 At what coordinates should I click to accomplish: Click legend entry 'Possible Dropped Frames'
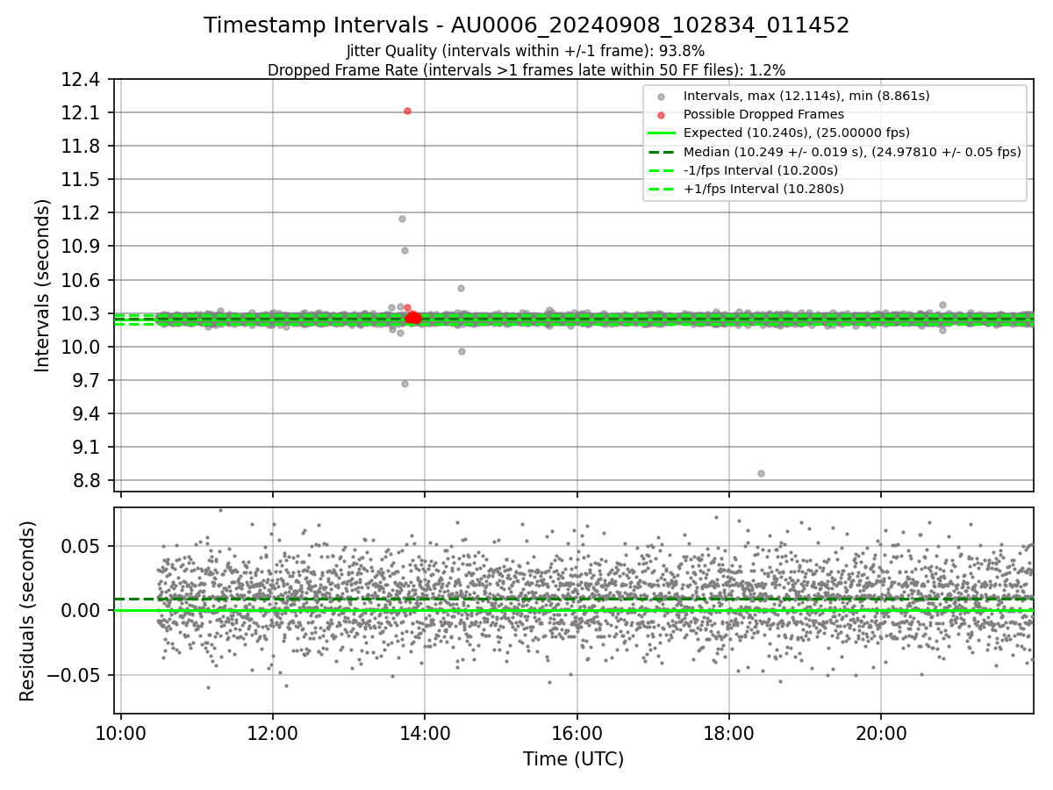click(763, 114)
